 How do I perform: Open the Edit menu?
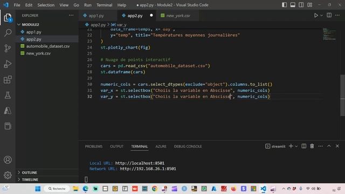(x=29, y=5)
